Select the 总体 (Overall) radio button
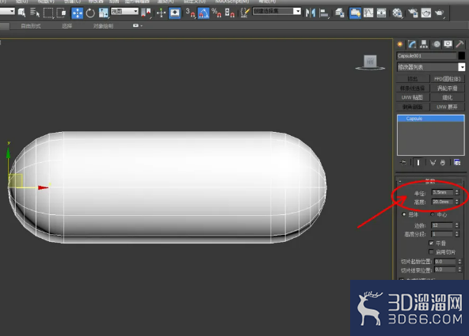The width and height of the screenshot is (469, 336). 404,214
